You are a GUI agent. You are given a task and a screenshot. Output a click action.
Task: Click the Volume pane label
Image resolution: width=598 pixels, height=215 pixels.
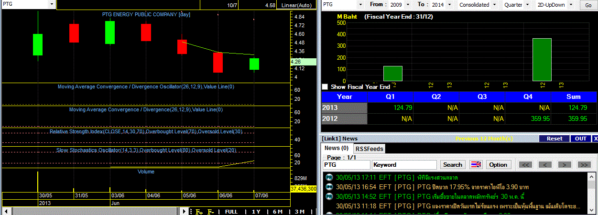tap(146, 171)
